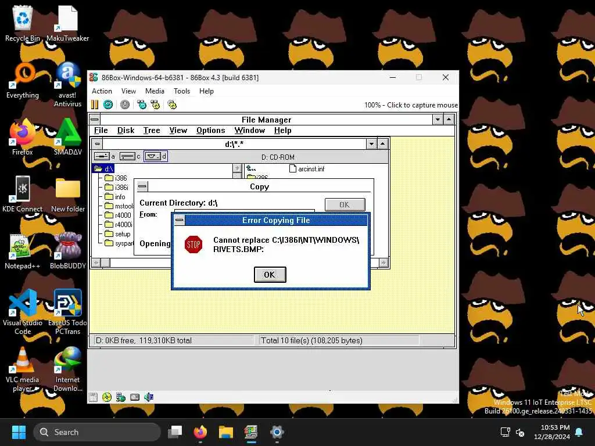Click the red STOP sign icon
The width and height of the screenshot is (595, 446).
point(193,244)
